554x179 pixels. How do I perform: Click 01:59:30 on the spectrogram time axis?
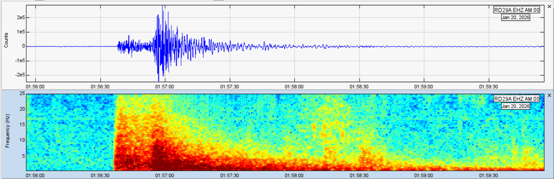click(489, 175)
